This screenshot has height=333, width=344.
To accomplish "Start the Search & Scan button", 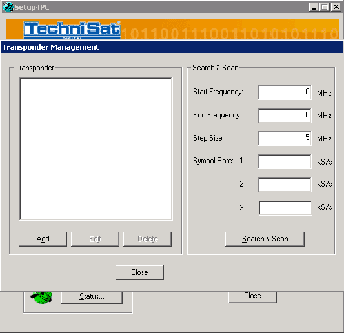I will pos(265,239).
